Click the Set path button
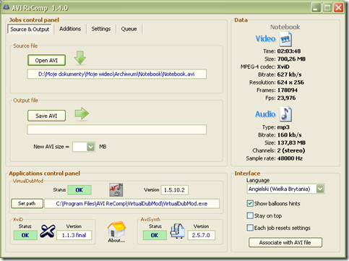This screenshot has width=349, height=261. 27,204
